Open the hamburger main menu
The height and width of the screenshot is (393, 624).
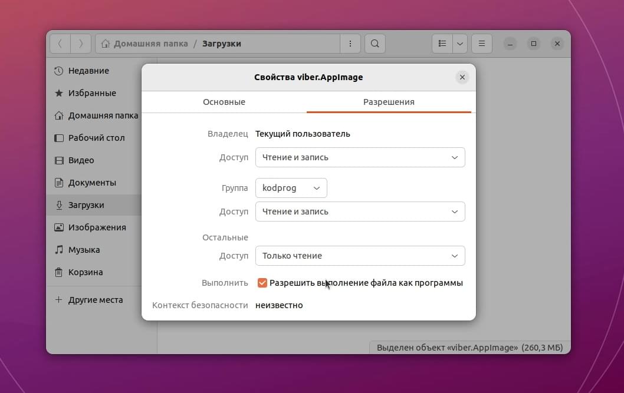pyautogui.click(x=481, y=44)
